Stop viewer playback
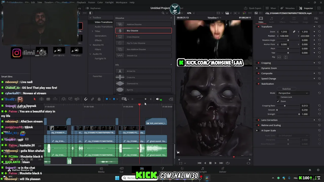 [x=210, y=163]
